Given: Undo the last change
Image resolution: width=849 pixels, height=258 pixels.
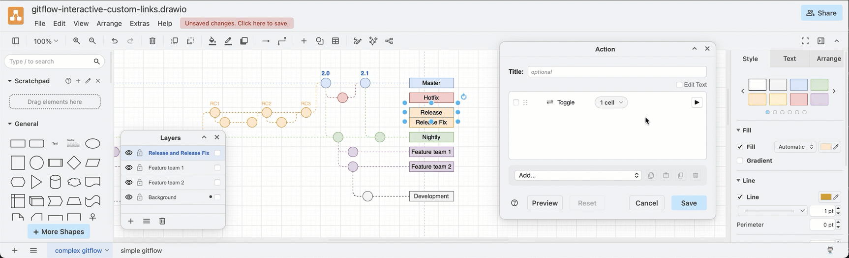Looking at the screenshot, I should pos(115,41).
